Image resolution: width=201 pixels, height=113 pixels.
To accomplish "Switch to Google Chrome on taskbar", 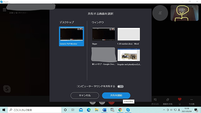I will pyautogui.click(x=120, y=110).
